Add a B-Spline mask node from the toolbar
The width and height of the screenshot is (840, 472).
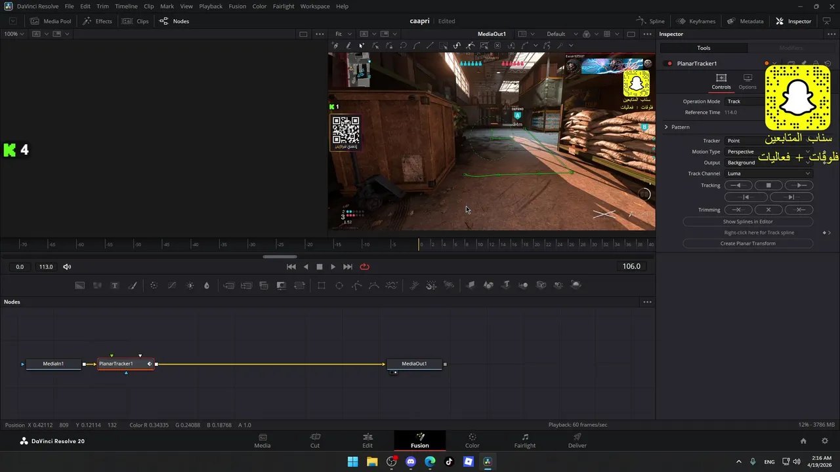(374, 285)
